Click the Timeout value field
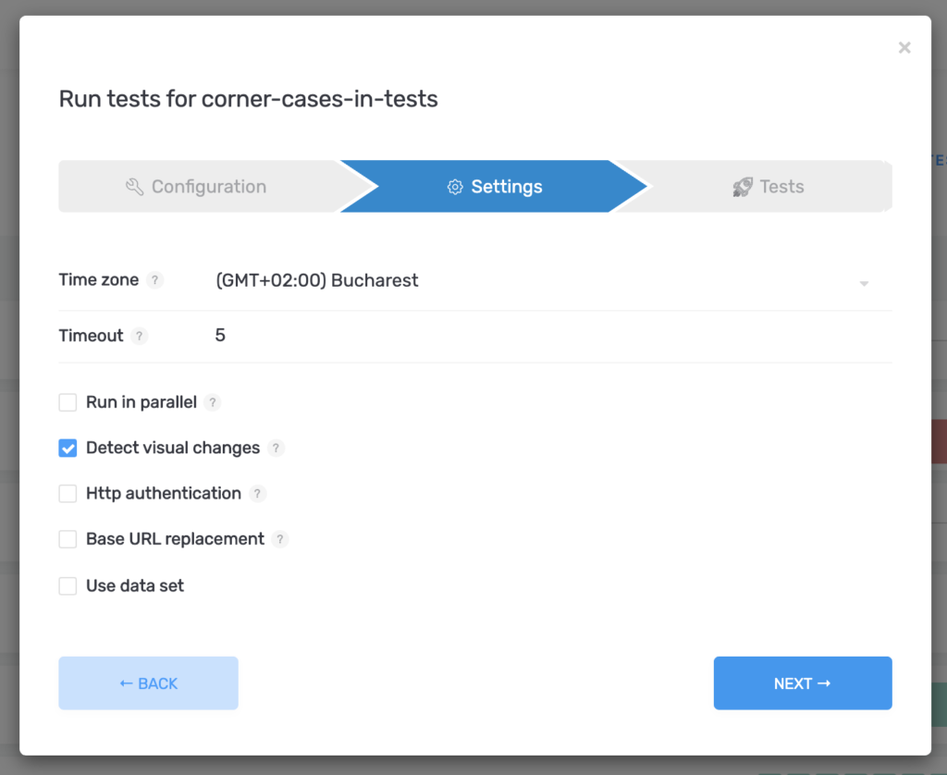Viewport: 947px width, 775px height. coord(370,335)
